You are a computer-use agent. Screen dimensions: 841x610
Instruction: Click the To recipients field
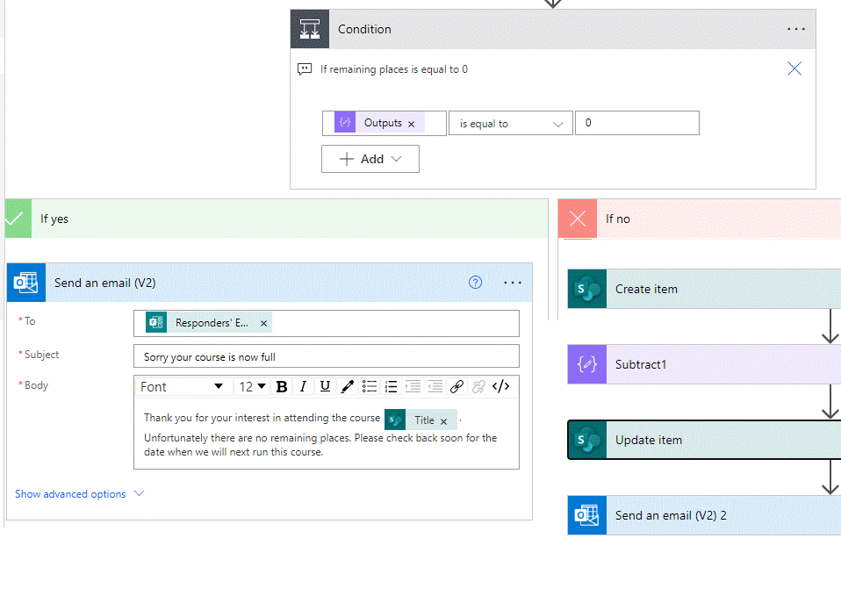pyautogui.click(x=326, y=323)
